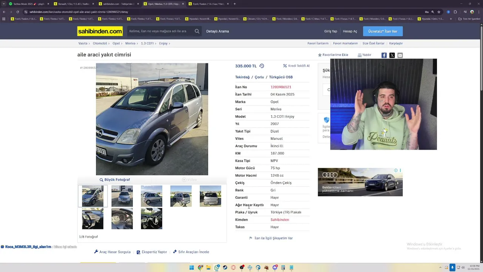Switch to Renault / Clio / 1.5 dCi tab

(74, 4)
